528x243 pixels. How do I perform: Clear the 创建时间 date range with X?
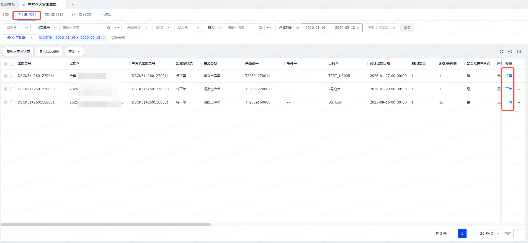[x=358, y=28]
